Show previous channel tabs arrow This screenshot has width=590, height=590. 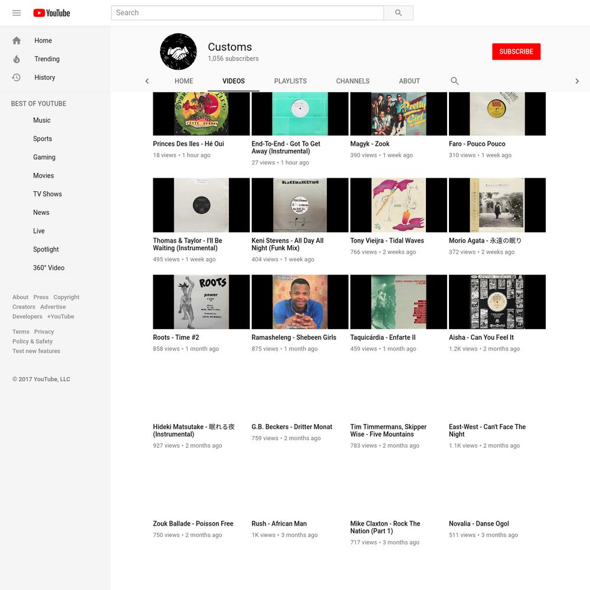147,81
